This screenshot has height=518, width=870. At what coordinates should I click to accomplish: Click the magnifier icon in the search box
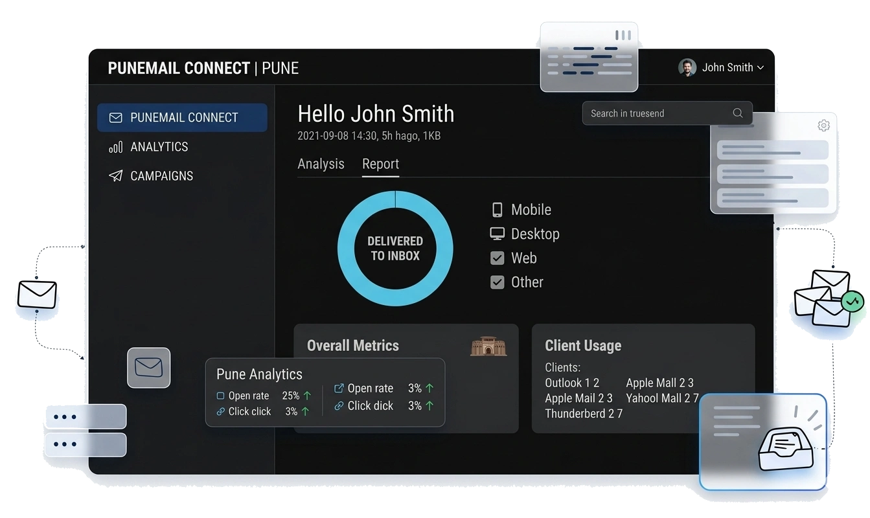[x=737, y=113]
